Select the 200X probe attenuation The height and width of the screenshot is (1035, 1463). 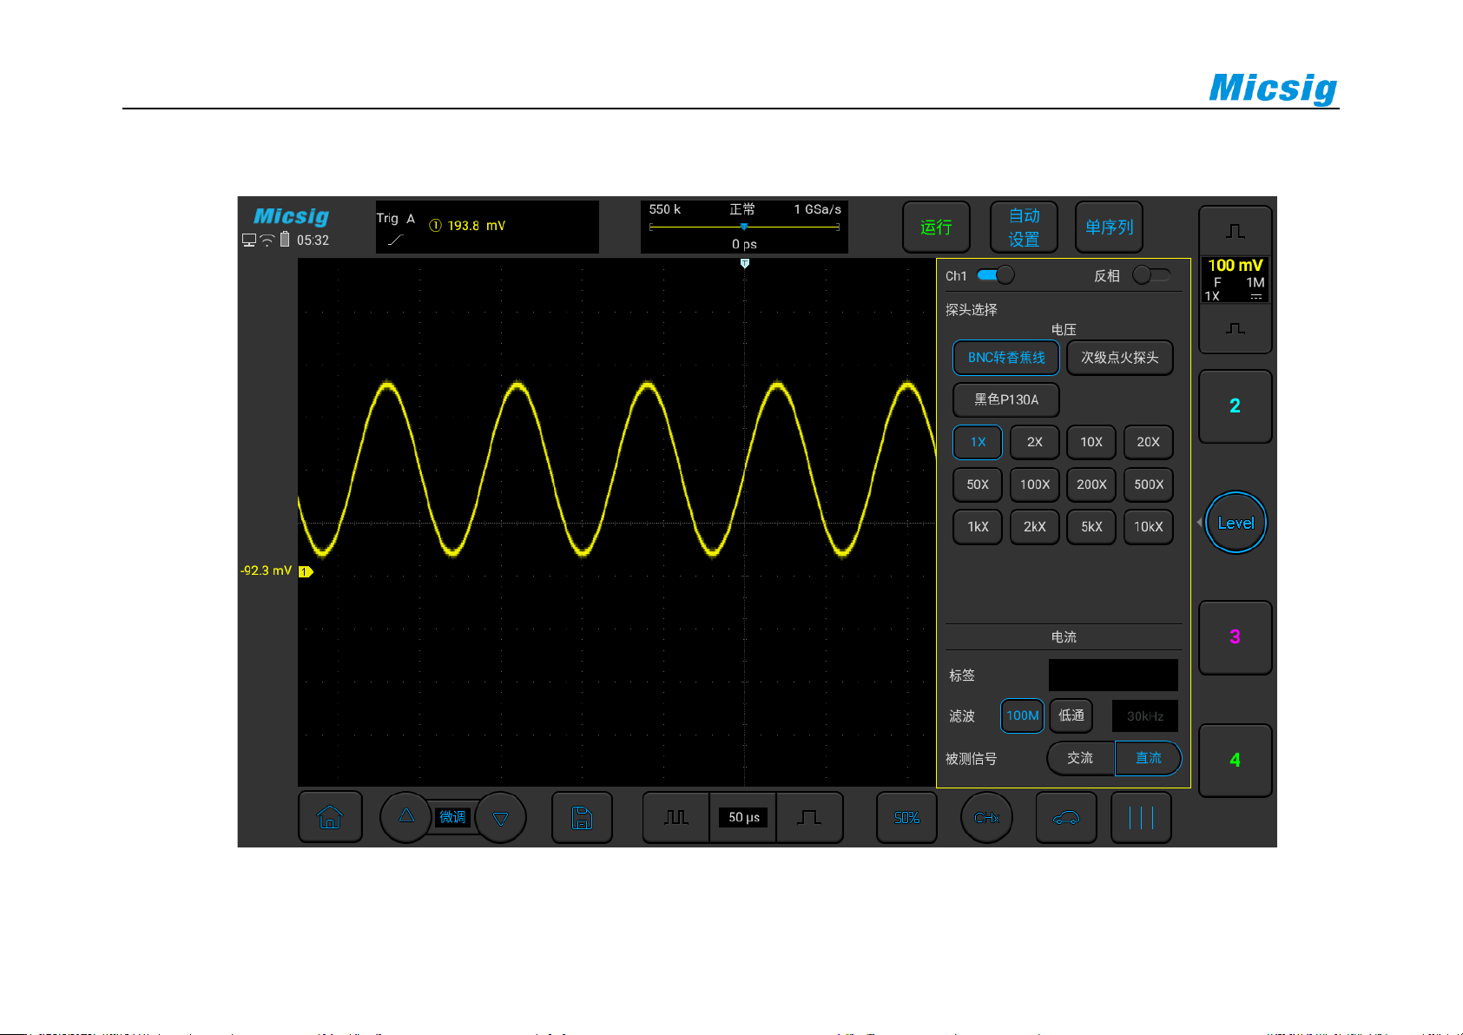(1091, 485)
